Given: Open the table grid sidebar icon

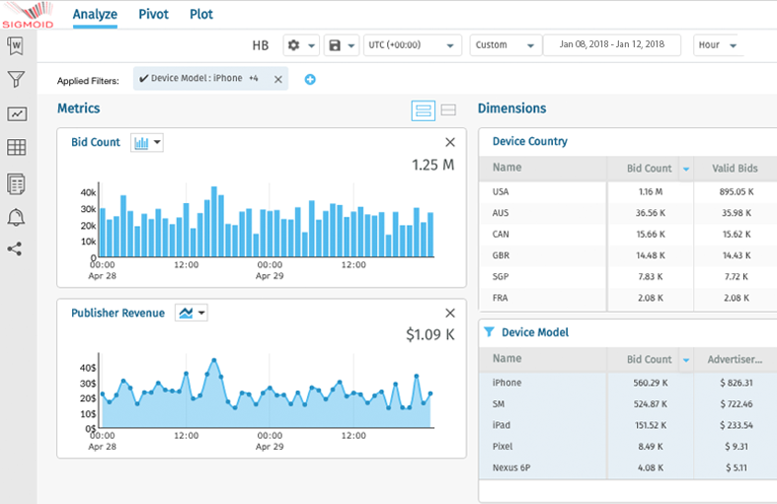Looking at the screenshot, I should [x=16, y=148].
